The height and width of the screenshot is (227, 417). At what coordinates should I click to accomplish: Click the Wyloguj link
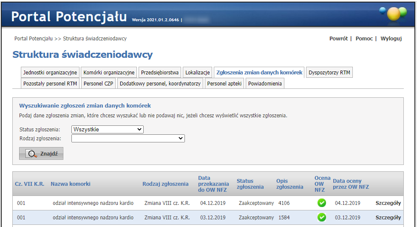pos(391,39)
